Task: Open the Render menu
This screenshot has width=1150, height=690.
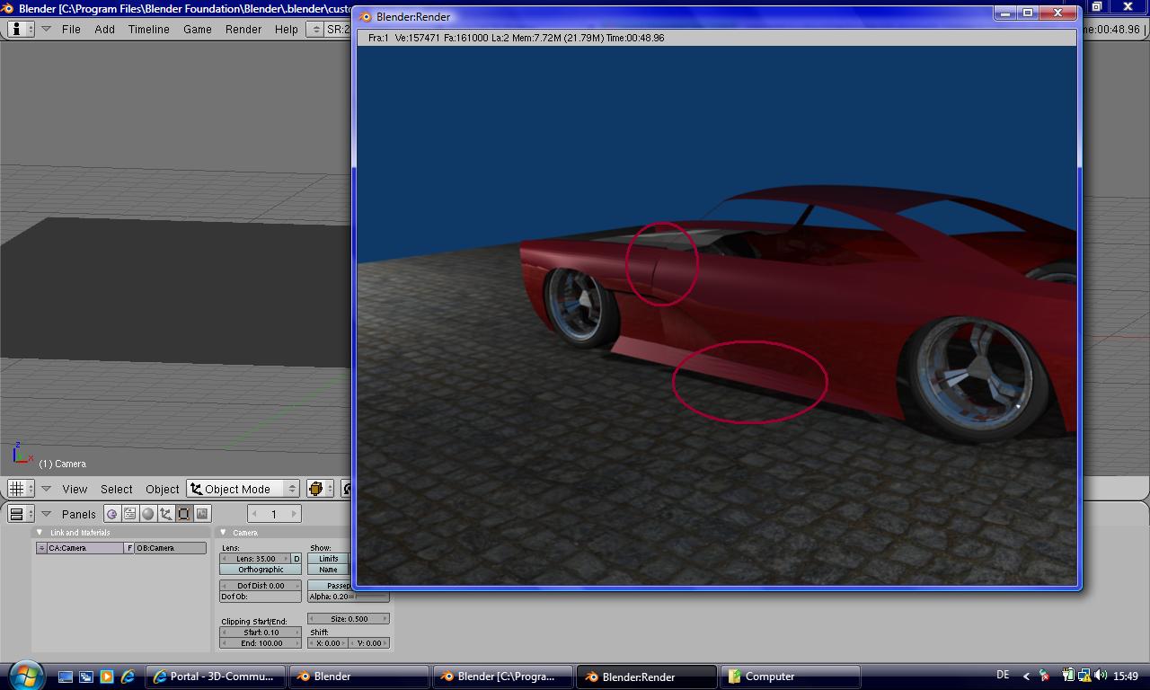Action: tap(243, 29)
